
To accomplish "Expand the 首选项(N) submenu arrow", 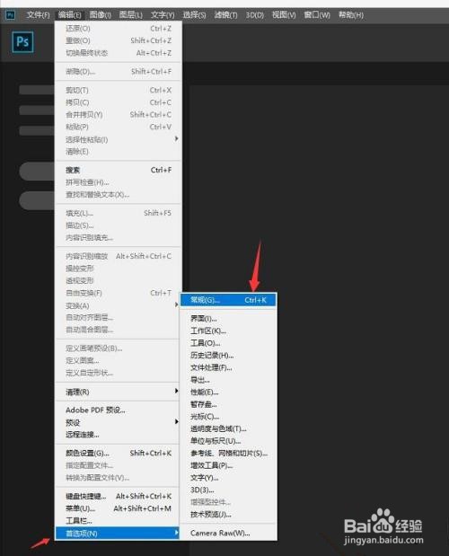I will click(176, 533).
